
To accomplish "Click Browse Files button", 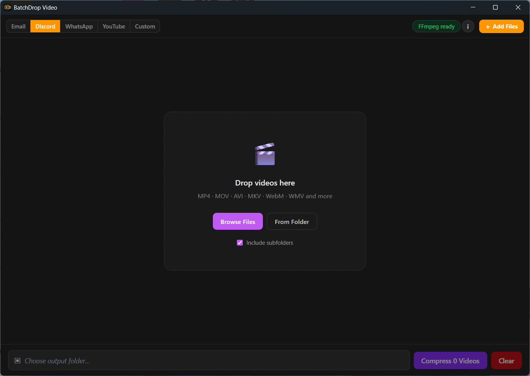I will tap(238, 222).
